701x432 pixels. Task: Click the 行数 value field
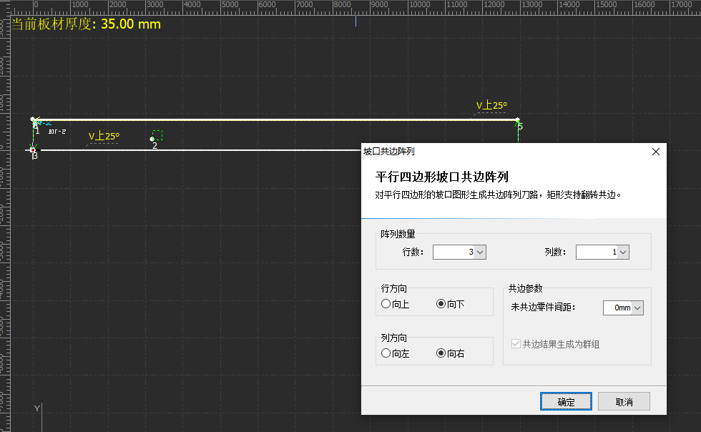tap(454, 252)
